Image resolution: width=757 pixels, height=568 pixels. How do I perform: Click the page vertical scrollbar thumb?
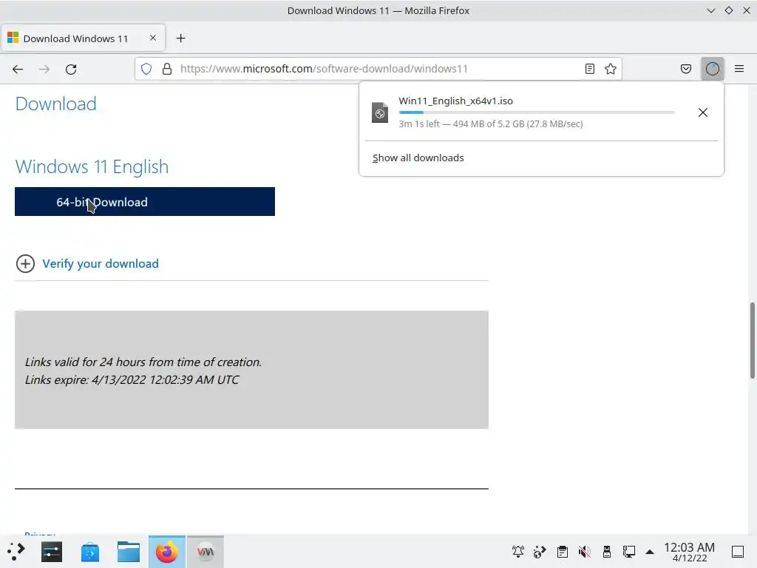(x=752, y=340)
